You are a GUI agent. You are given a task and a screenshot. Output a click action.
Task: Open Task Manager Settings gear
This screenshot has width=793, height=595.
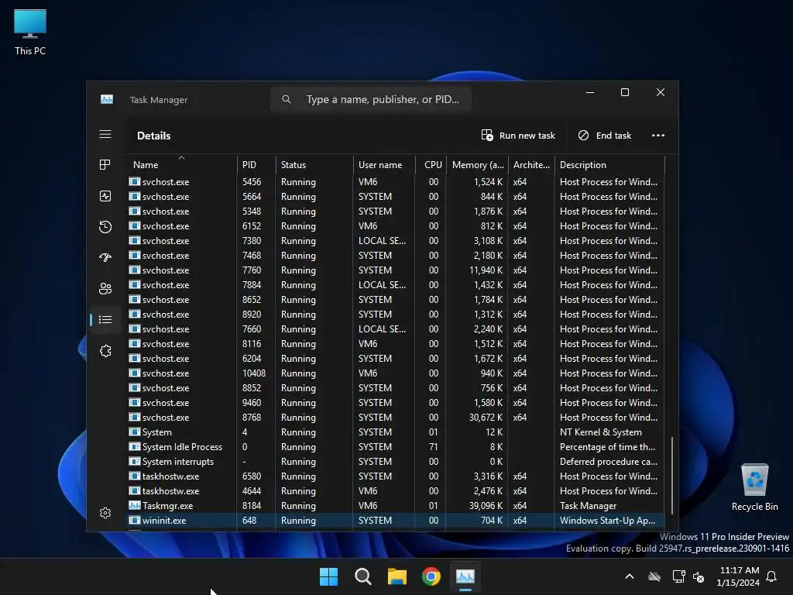(x=105, y=513)
